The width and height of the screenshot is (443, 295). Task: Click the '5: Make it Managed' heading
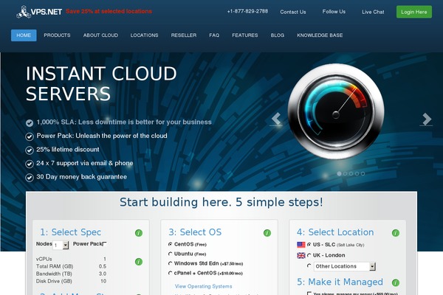[x=340, y=282]
